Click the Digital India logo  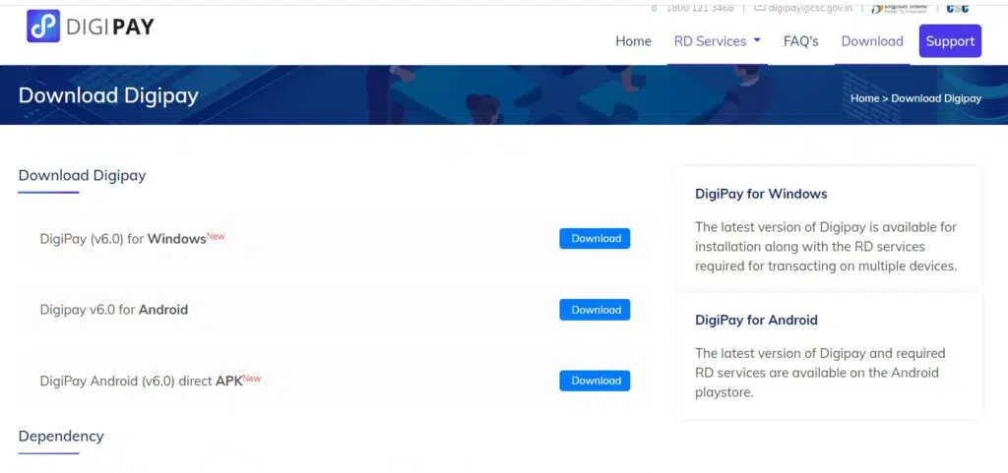[900, 8]
